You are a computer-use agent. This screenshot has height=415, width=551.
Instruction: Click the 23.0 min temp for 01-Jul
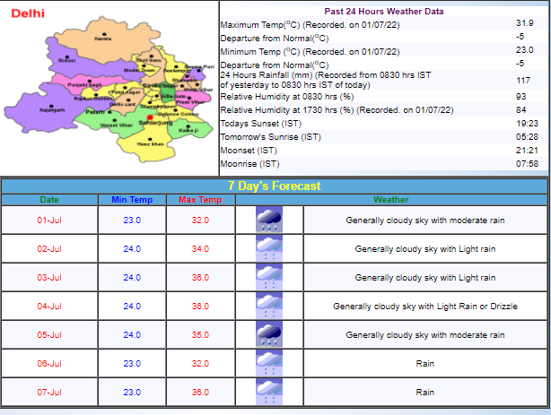[x=132, y=220]
